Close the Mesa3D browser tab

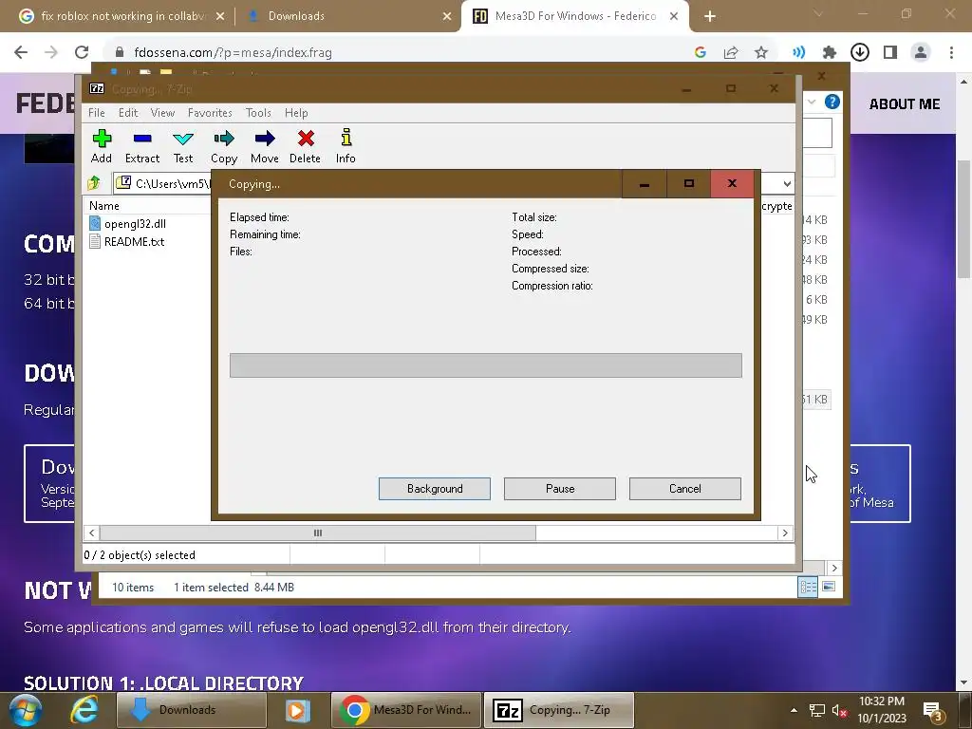[x=674, y=16]
